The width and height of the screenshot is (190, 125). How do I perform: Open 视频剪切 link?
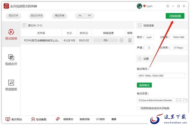(x=68, y=119)
